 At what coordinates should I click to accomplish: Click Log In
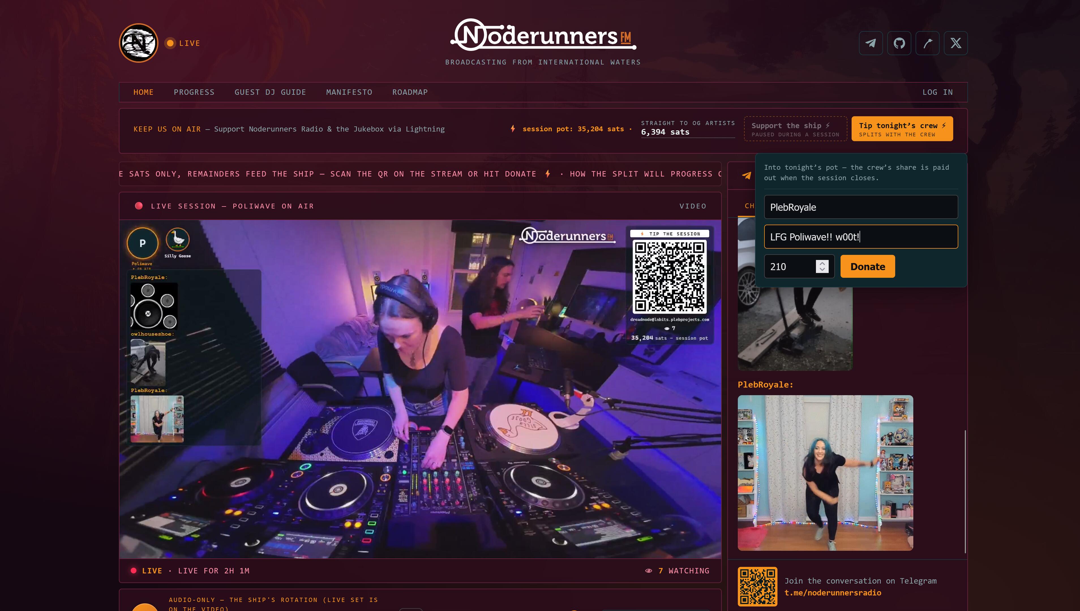(x=938, y=92)
